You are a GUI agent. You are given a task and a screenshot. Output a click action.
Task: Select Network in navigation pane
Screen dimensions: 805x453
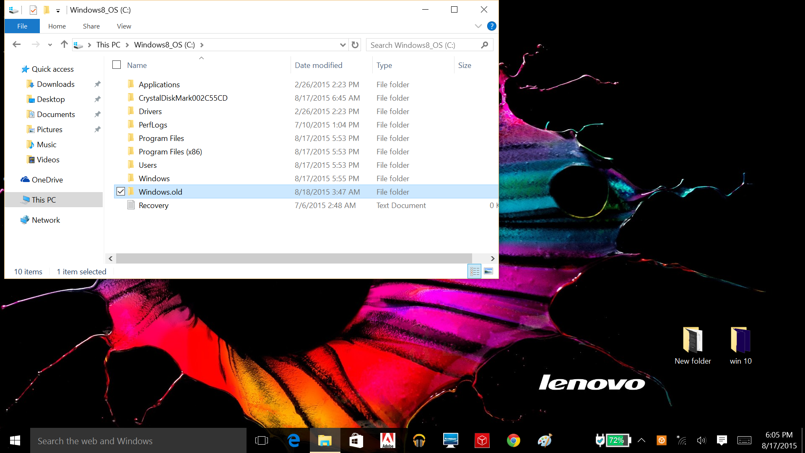click(46, 220)
